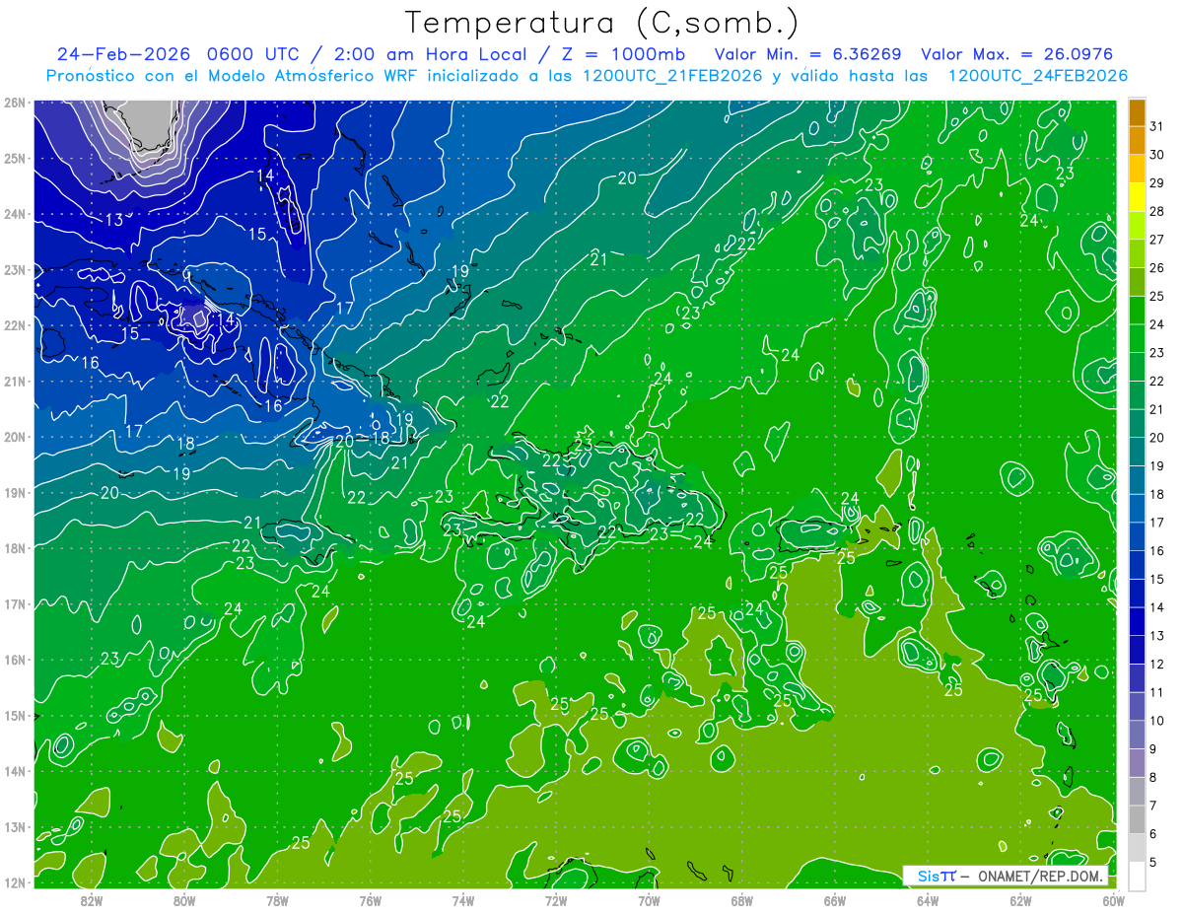Click the '23N' latitude axis label
Screen dimensions: 1183x914
click(x=15, y=269)
